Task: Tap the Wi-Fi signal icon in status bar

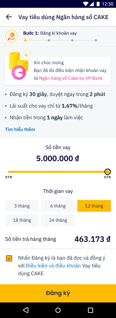Action: point(86,4)
